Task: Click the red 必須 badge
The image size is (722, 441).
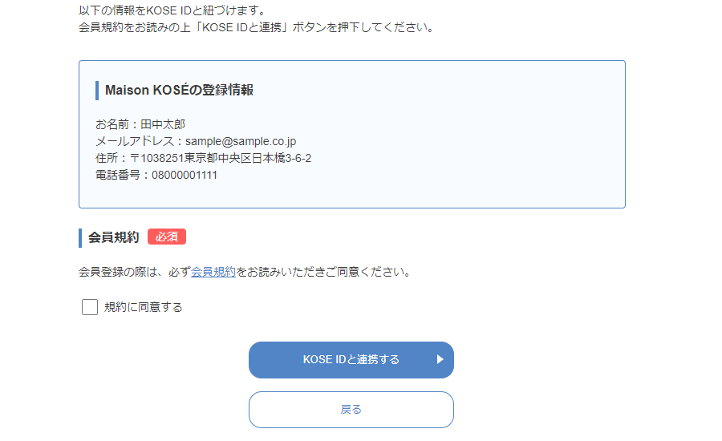Action: pos(167,237)
